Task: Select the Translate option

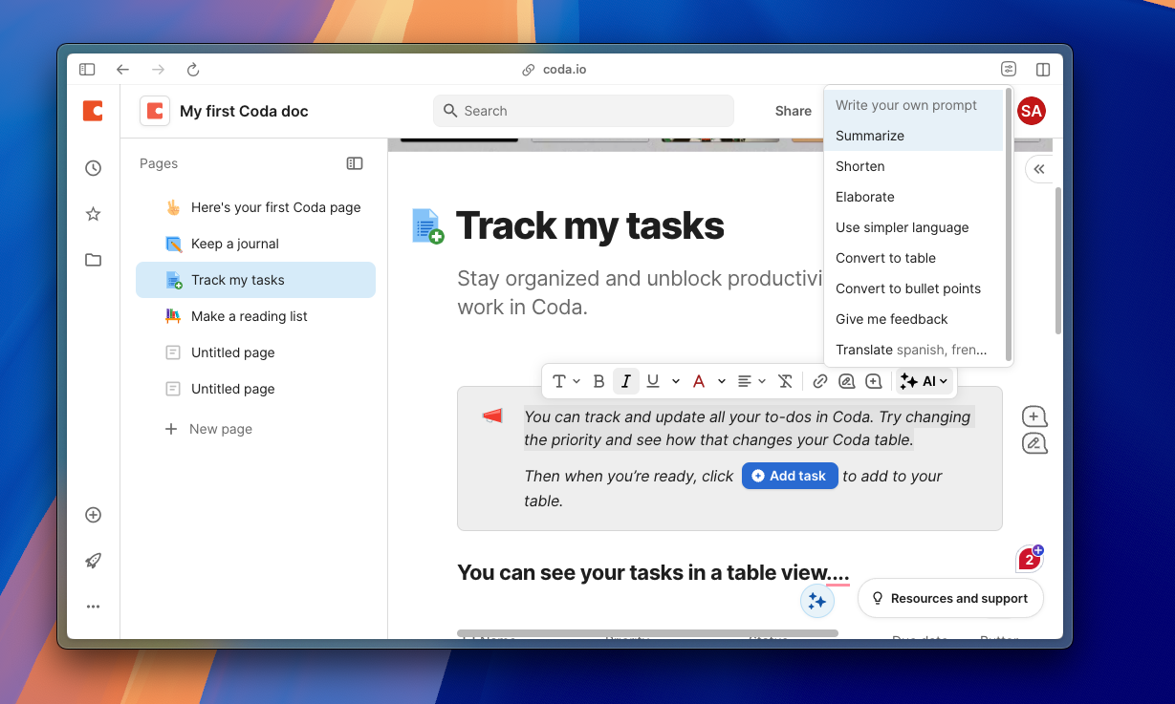Action: point(914,350)
